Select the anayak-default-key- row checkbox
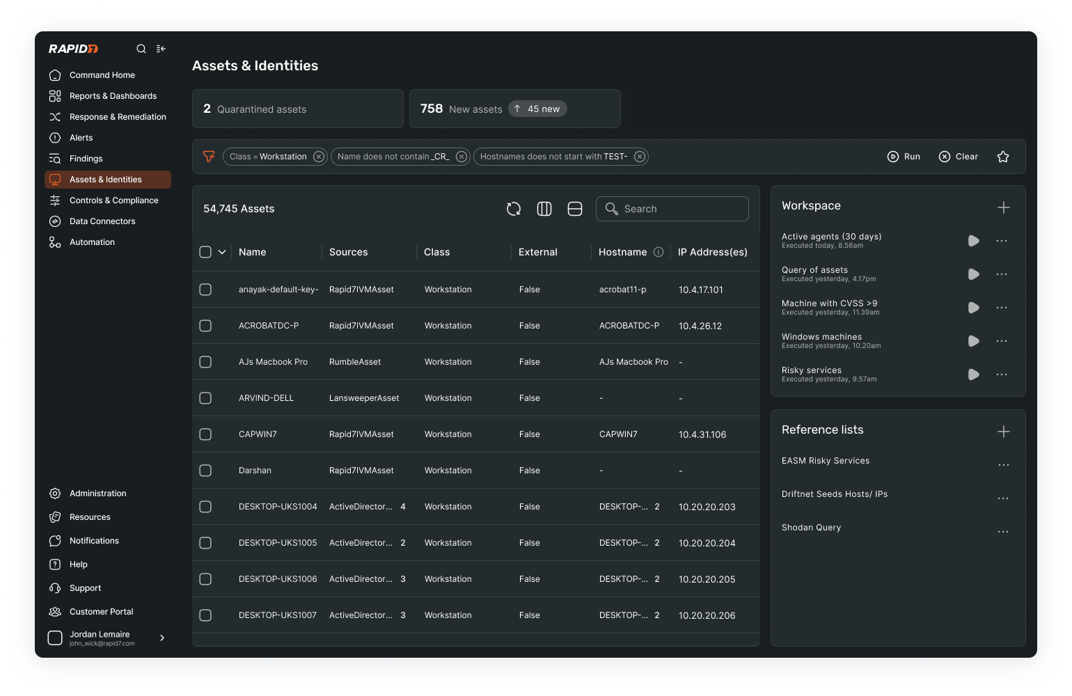The image size is (1072, 696). [205, 290]
